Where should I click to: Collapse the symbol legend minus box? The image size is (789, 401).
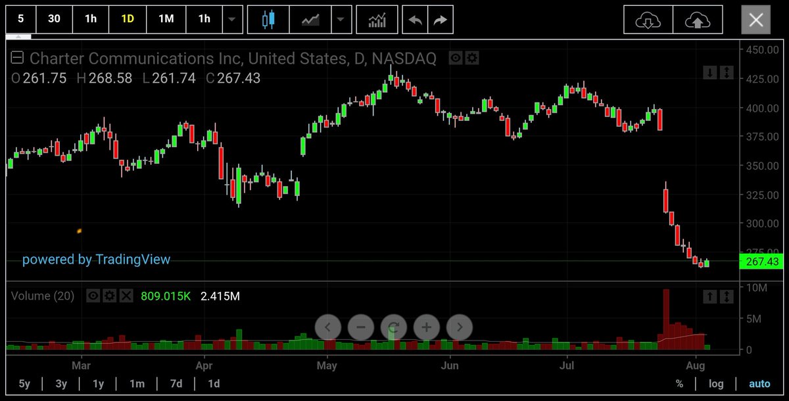coord(18,59)
